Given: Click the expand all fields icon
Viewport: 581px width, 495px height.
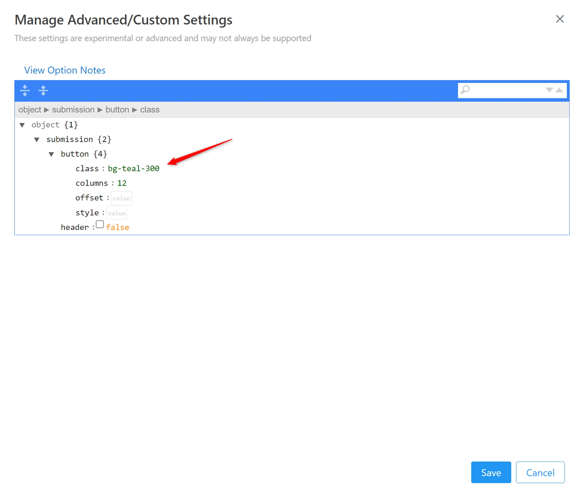Looking at the screenshot, I should pyautogui.click(x=25, y=90).
